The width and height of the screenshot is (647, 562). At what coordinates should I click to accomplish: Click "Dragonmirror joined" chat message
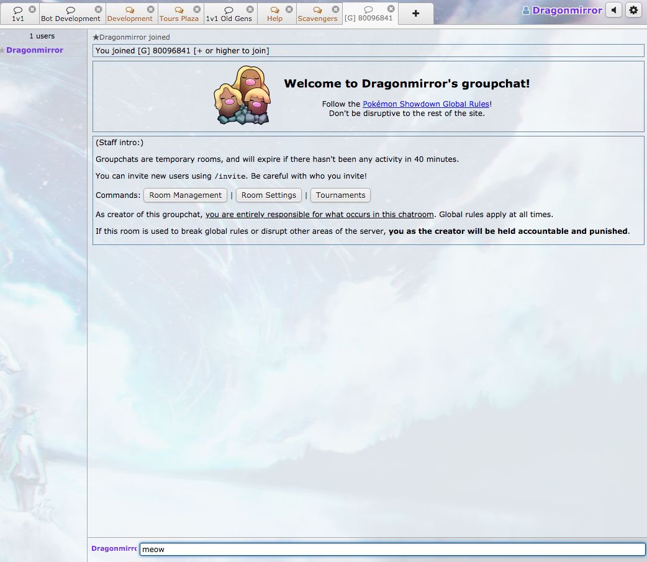(x=131, y=37)
